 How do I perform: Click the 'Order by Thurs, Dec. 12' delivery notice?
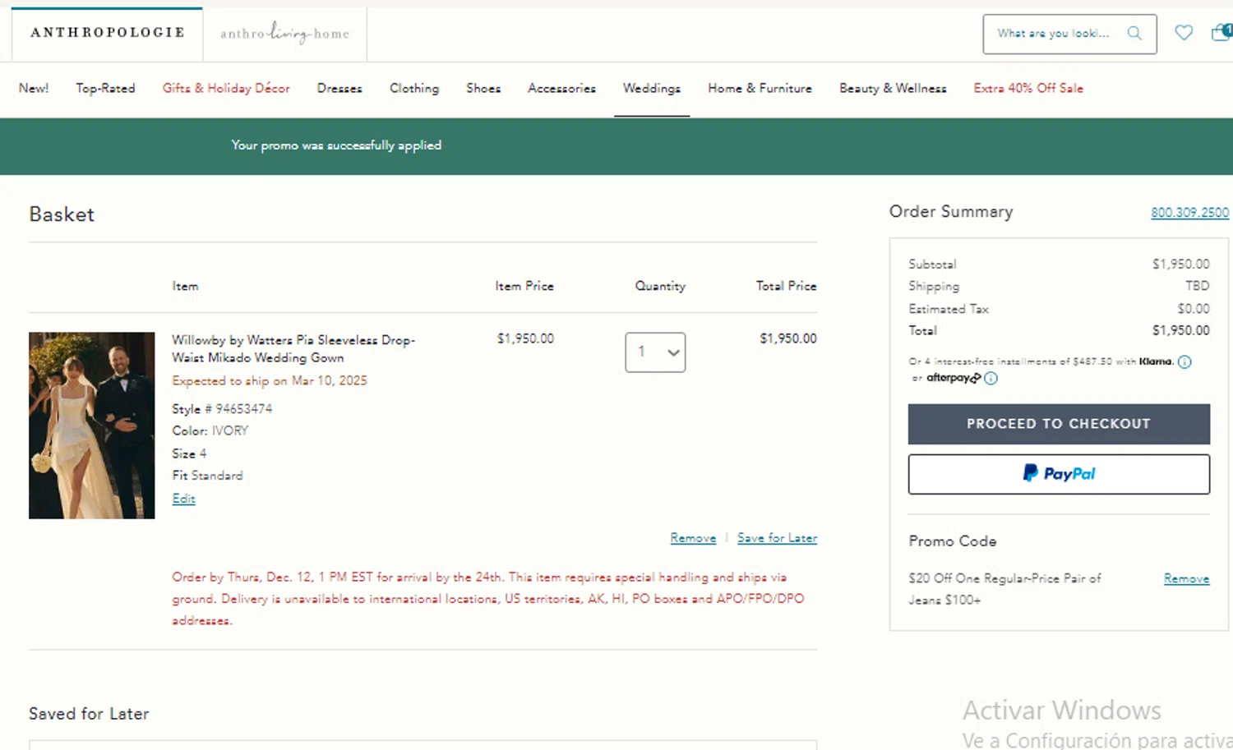[x=488, y=599]
